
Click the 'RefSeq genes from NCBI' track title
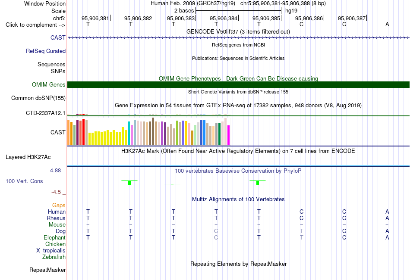click(x=238, y=45)
